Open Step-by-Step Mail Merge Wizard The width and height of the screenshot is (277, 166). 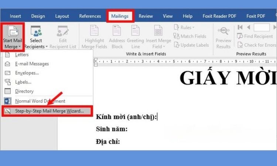(x=47, y=111)
